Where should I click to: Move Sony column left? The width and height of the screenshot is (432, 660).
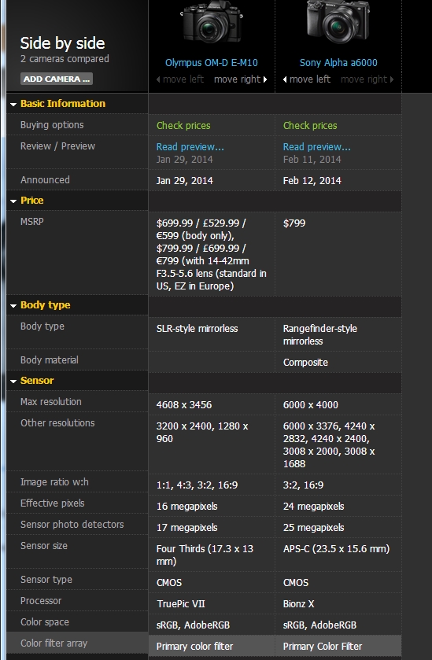click(307, 79)
